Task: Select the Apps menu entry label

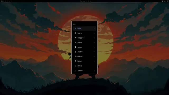Action: 79,28
